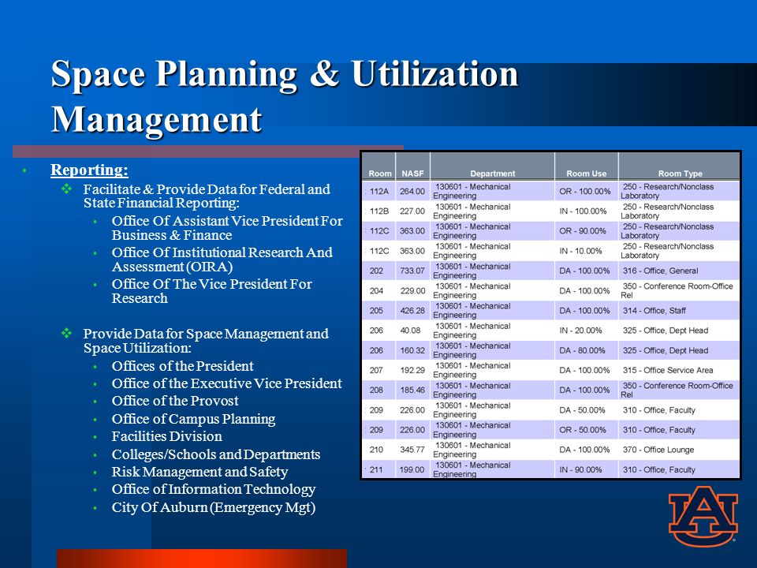Select 'Office of Campus Planning' list item

point(194,419)
